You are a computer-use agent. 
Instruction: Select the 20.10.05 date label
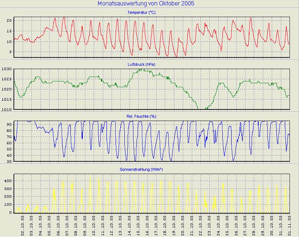click(x=184, y=225)
